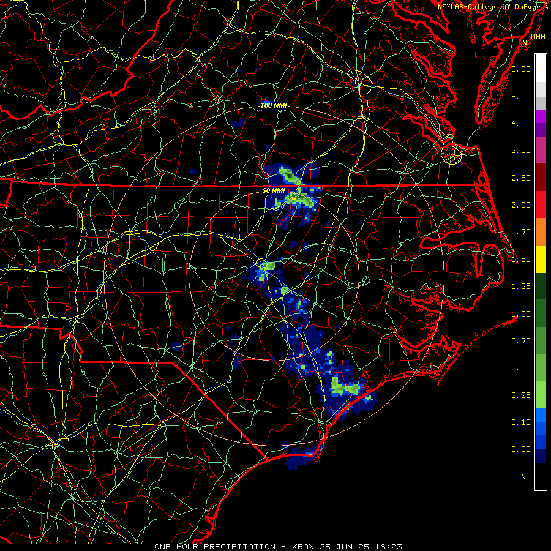Click the ONE HOUR PRECIPITATION KRAX caption

[x=278, y=547]
